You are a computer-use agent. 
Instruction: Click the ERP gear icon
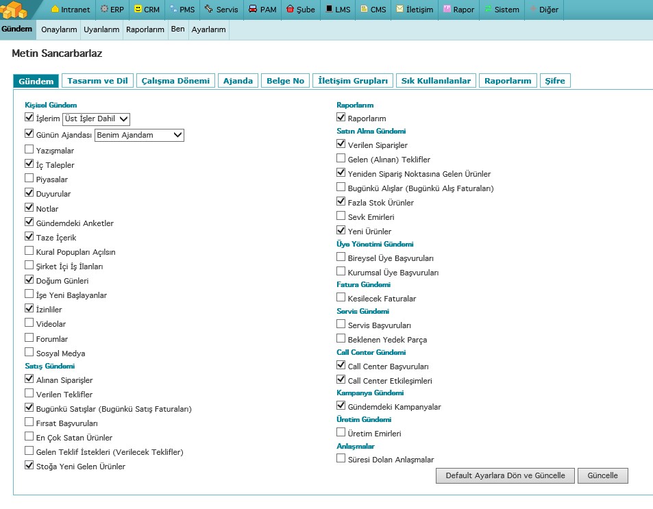coord(104,10)
